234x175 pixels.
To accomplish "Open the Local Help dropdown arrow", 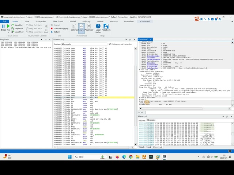I will coord(101,32).
